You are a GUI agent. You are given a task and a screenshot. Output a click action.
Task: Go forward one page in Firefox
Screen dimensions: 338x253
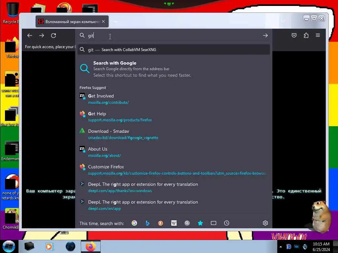tap(42, 36)
